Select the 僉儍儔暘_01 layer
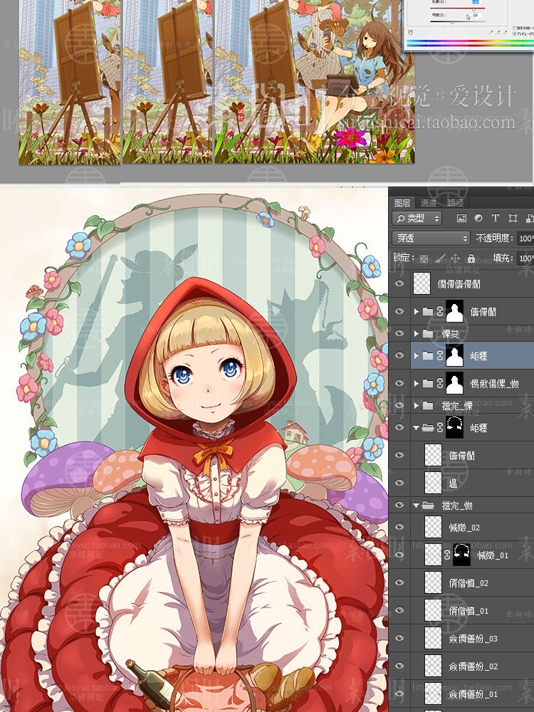 tap(473, 693)
